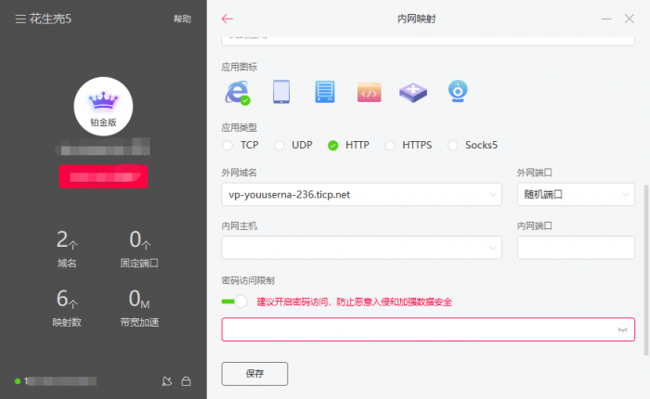
Task: Open the 帮助 help link
Action: (182, 19)
